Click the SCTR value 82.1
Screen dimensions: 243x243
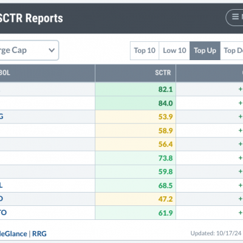pyautogui.click(x=165, y=89)
